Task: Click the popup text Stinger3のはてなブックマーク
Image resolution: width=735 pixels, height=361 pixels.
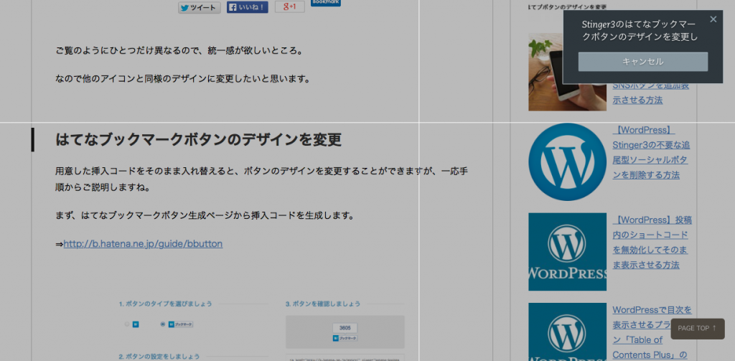Action: (640, 30)
